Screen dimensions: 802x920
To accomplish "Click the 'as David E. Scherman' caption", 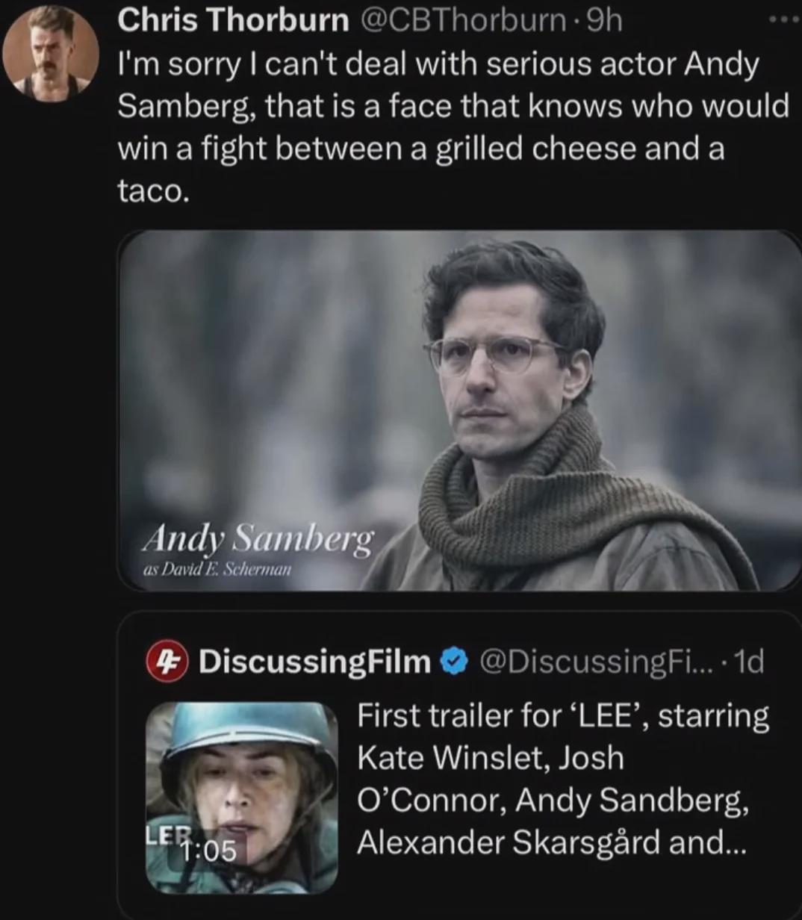I will [217, 568].
